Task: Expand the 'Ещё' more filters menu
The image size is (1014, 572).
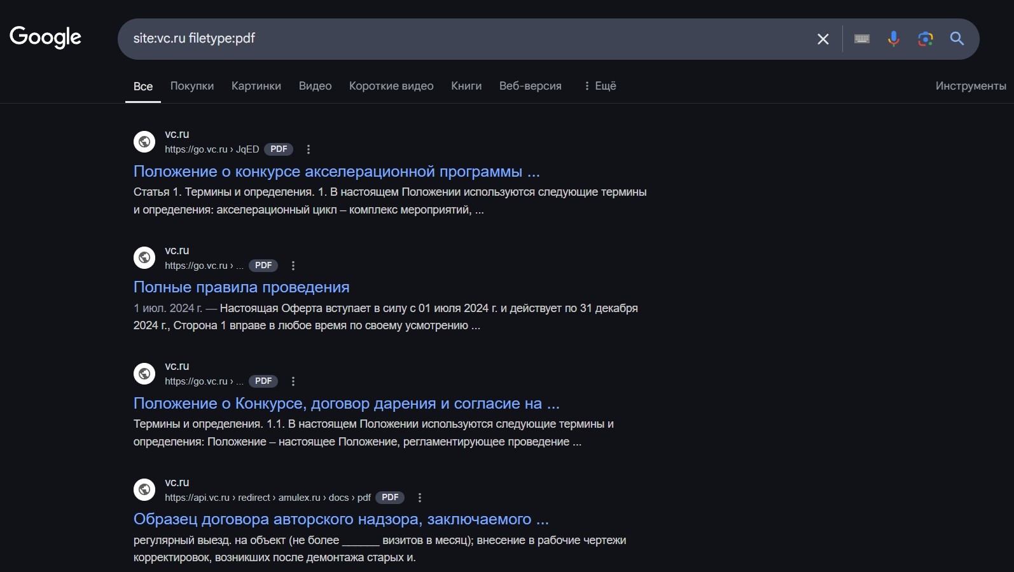Action: (x=599, y=86)
